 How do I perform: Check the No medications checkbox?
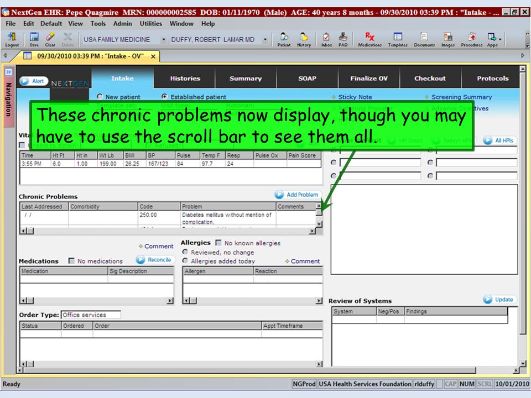tap(71, 260)
